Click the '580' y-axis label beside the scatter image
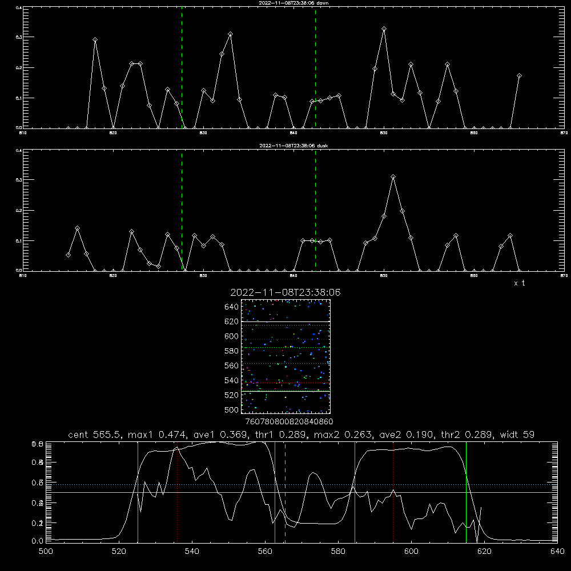This screenshot has height=571, width=571. pos(232,351)
